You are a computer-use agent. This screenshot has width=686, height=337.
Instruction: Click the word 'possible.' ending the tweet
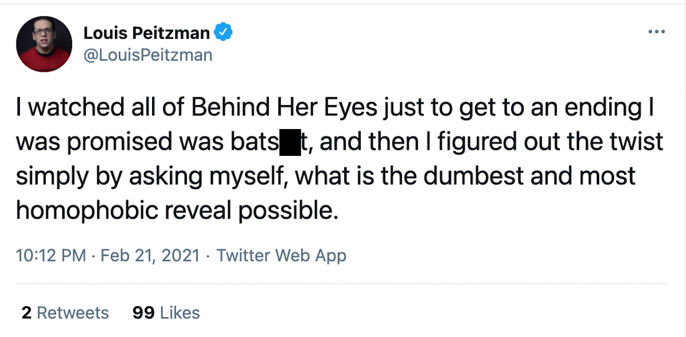(x=293, y=211)
